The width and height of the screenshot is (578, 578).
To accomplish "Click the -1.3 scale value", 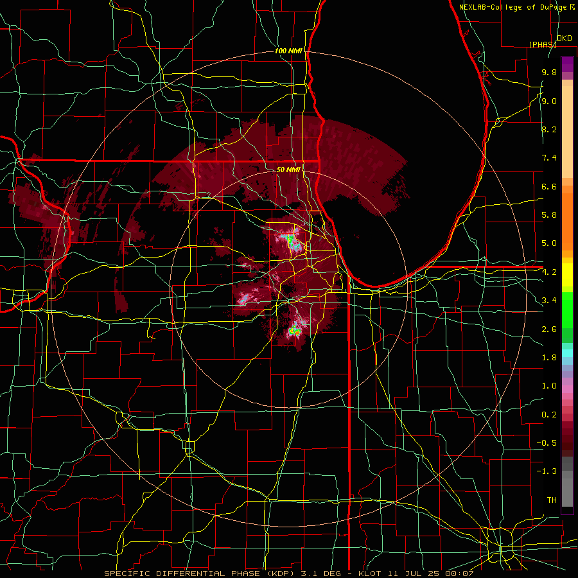I will coord(547,471).
